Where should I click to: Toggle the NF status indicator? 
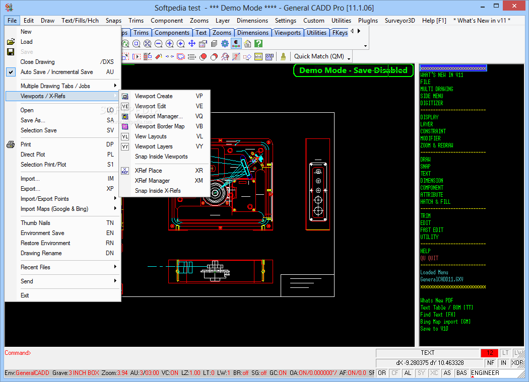(491, 363)
